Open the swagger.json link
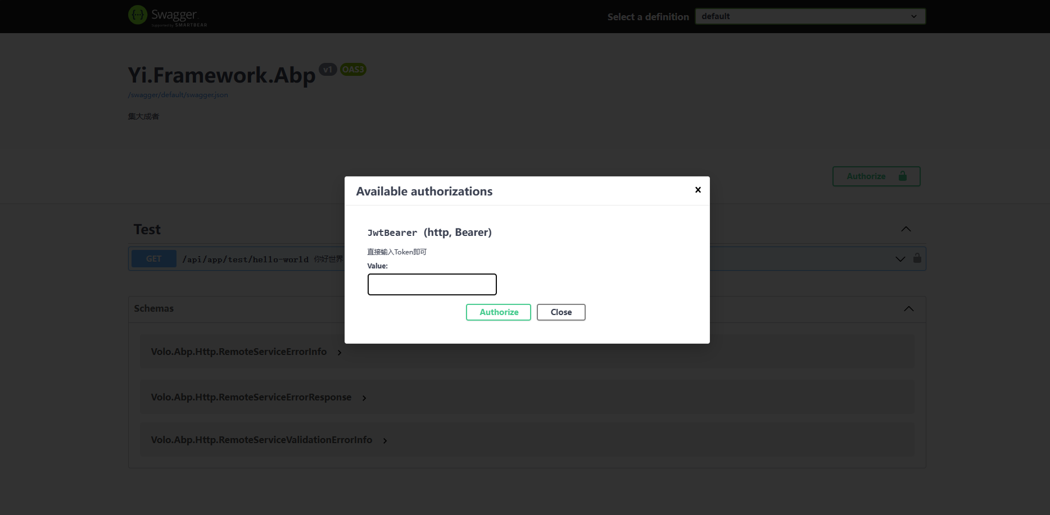Viewport: 1050px width, 515px height. coord(178,95)
